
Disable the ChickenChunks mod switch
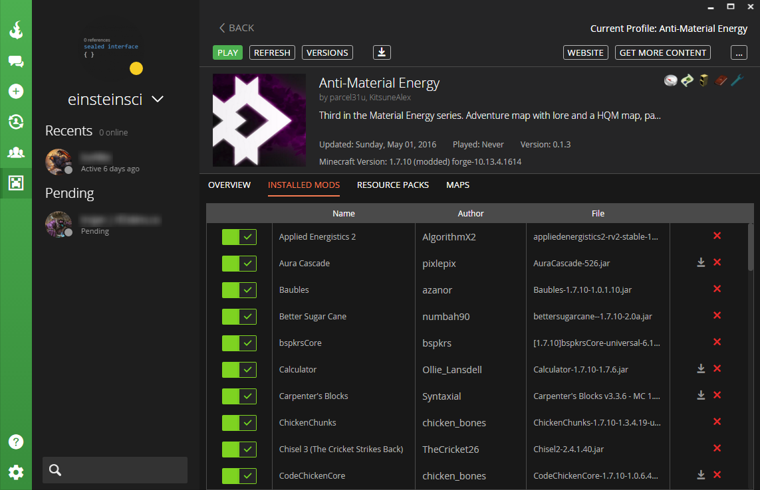pos(239,423)
